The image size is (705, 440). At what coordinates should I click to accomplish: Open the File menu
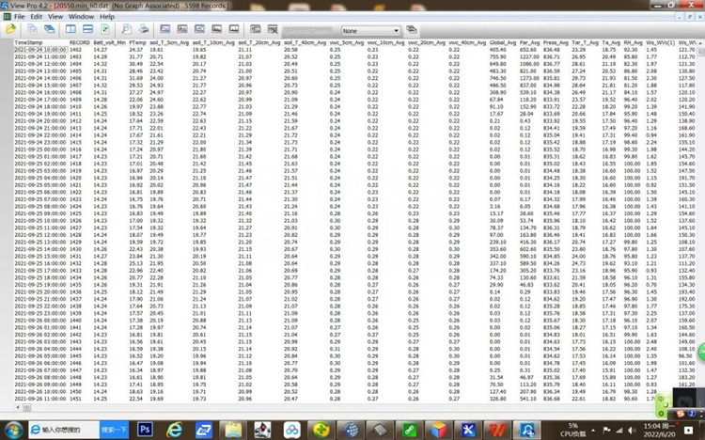tap(9, 17)
